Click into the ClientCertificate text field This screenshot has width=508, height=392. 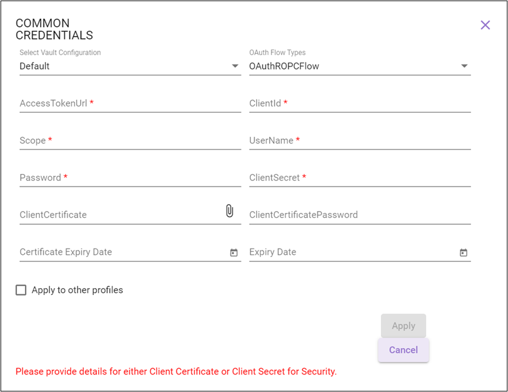(121, 215)
